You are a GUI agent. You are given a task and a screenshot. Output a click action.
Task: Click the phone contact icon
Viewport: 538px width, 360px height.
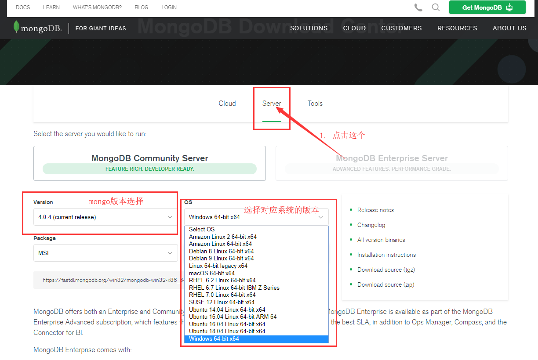[418, 7]
